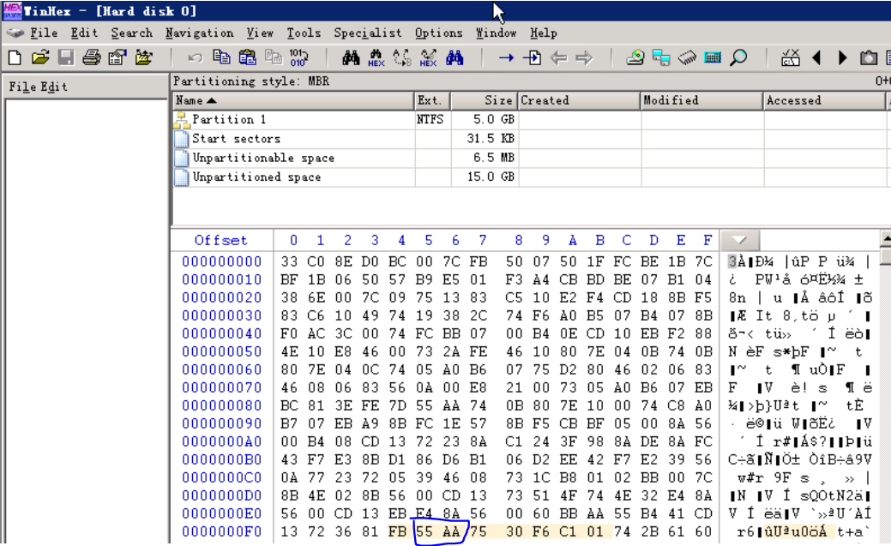Click the 31.5 KB size cell
This screenshot has width=891, height=546.
point(491,139)
